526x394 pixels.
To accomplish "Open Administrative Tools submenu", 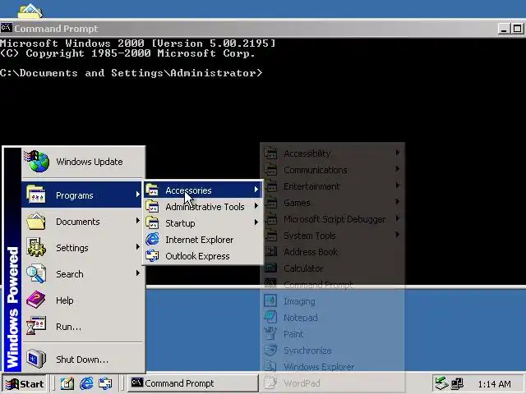I will point(203,207).
